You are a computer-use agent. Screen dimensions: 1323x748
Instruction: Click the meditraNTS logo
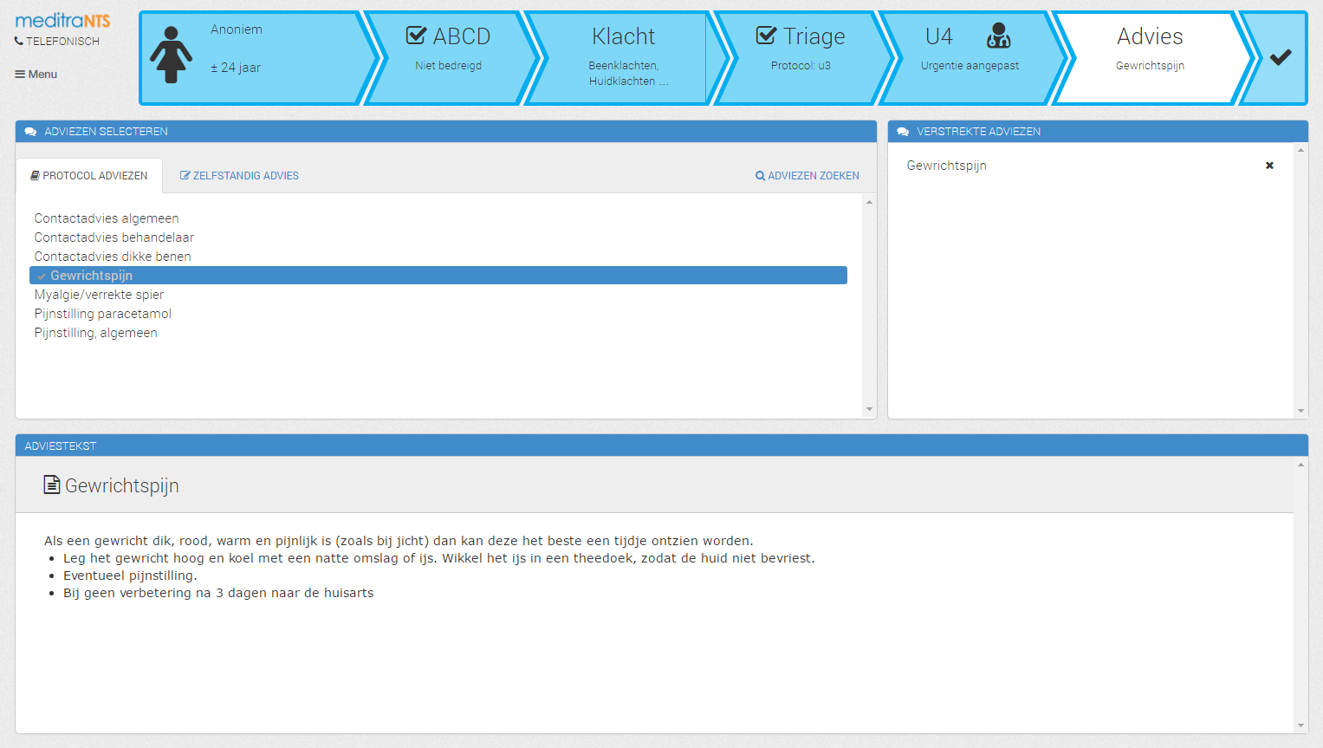point(62,21)
